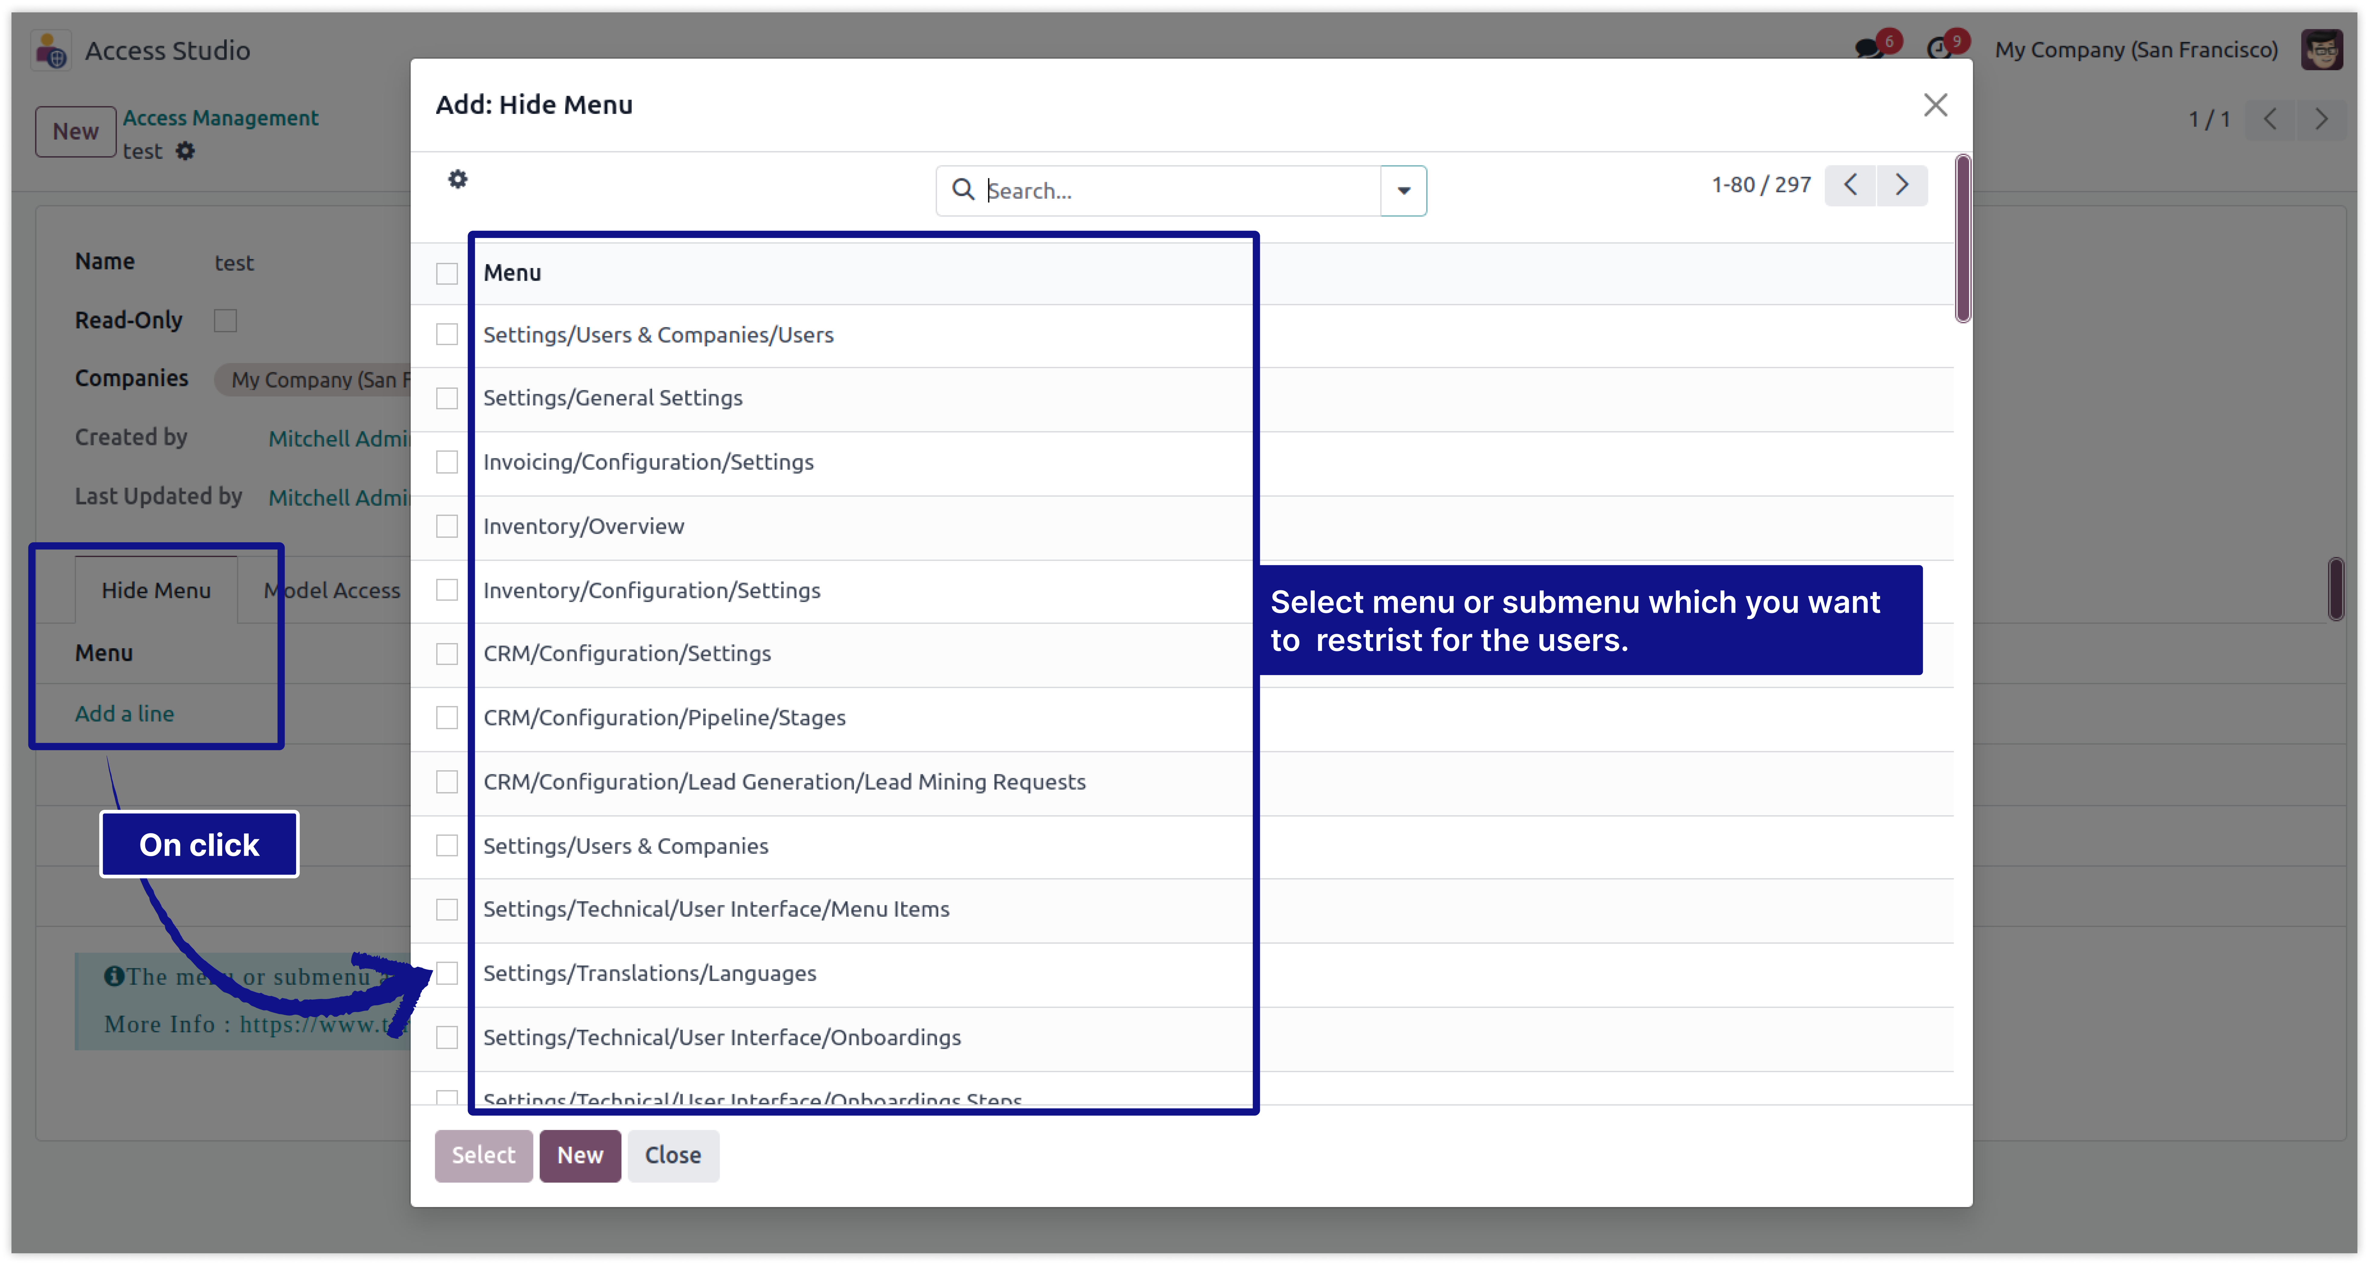Screen dimensions: 2368x1263
Task: Click Inventory/Overview text
Action: pyautogui.click(x=584, y=527)
